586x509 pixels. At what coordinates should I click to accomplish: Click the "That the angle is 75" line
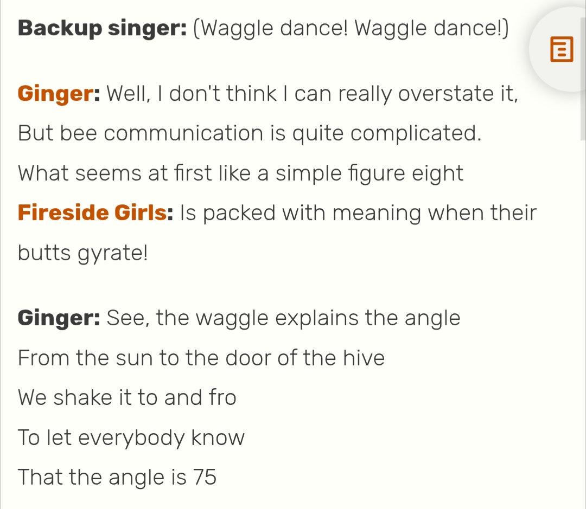pos(117,477)
